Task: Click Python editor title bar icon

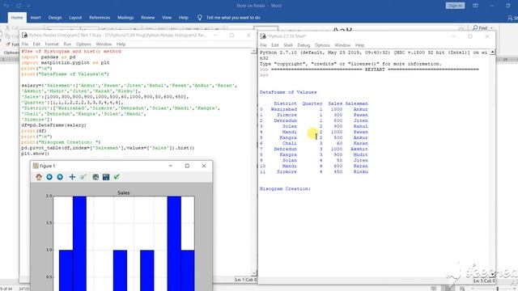Action: pos(24,36)
